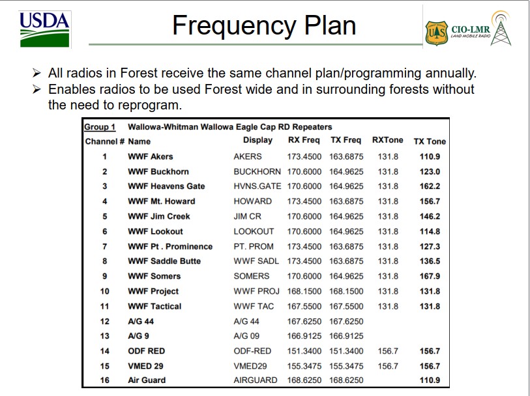Select the 'WWF Tactical' channel name
Screen dimensions: 530x396
tap(155, 307)
